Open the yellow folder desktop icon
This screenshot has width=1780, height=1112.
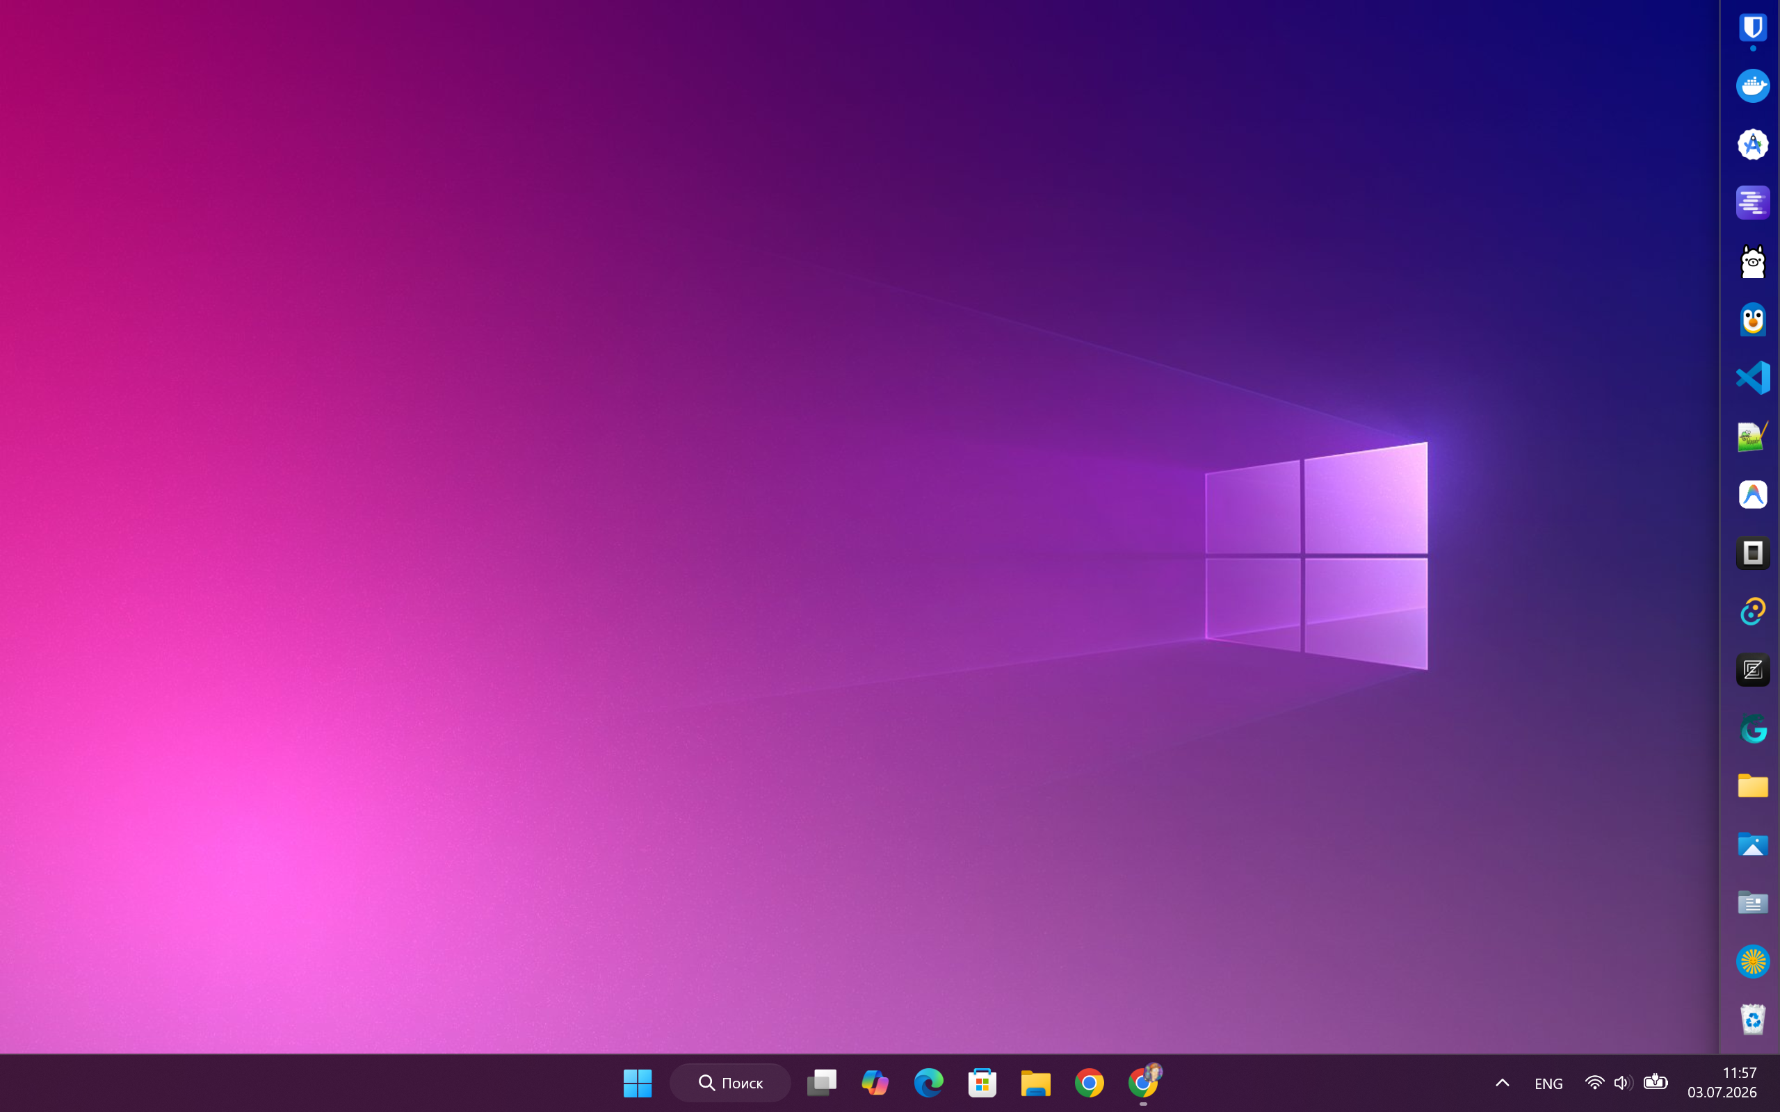pyautogui.click(x=1753, y=786)
